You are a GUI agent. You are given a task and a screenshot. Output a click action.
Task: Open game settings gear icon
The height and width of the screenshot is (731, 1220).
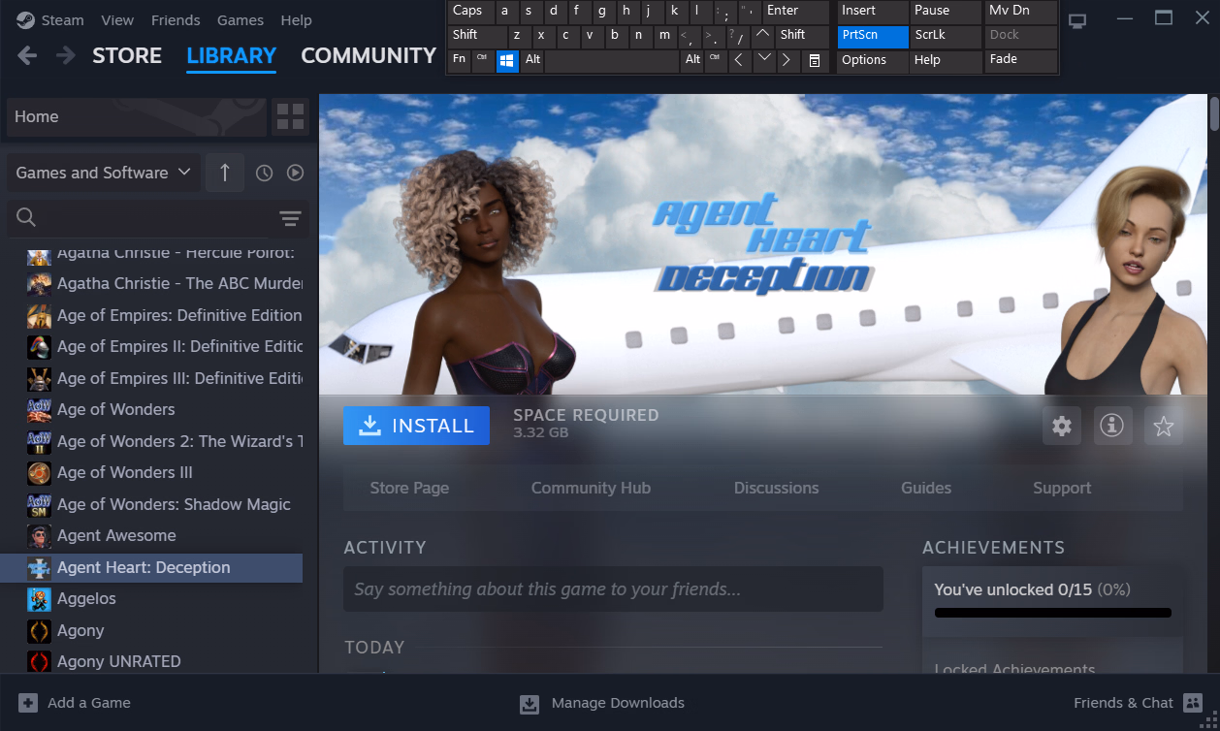coord(1062,426)
